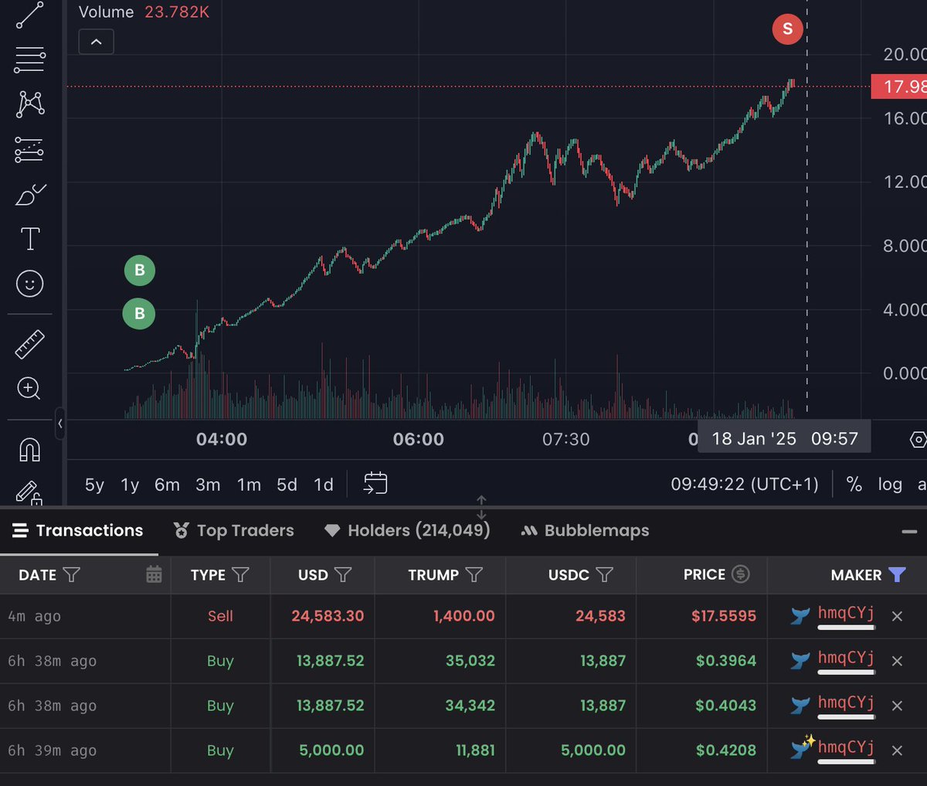927x786 pixels.
Task: Click whale icon in the Sell row
Action: [x=800, y=616]
